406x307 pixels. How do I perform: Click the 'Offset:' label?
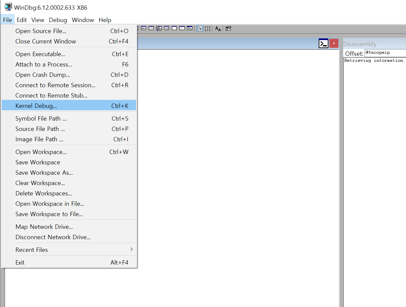(x=354, y=54)
